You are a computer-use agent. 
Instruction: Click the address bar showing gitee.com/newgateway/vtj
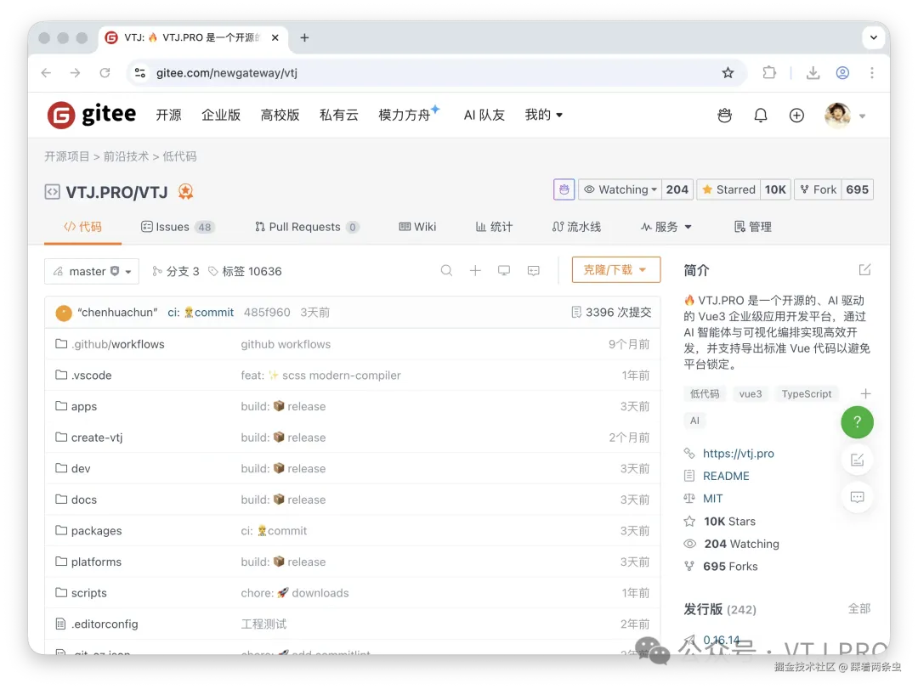pyautogui.click(x=255, y=73)
